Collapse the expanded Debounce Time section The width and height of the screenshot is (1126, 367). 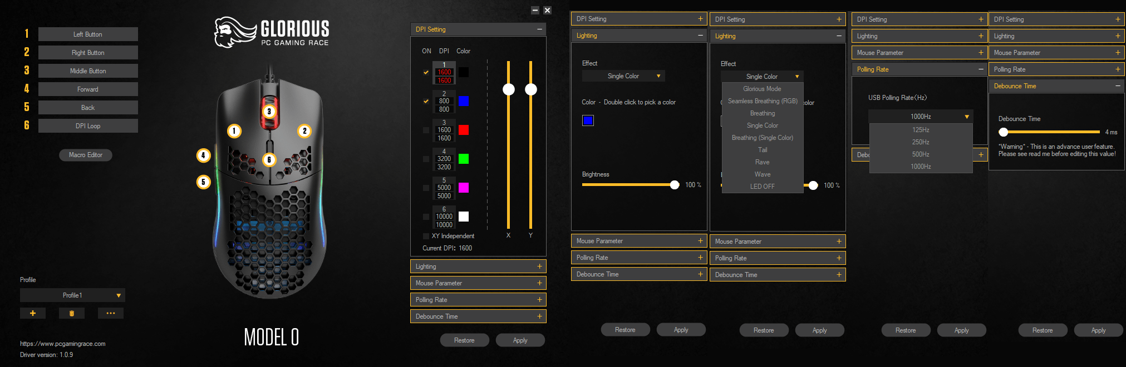coord(1118,86)
